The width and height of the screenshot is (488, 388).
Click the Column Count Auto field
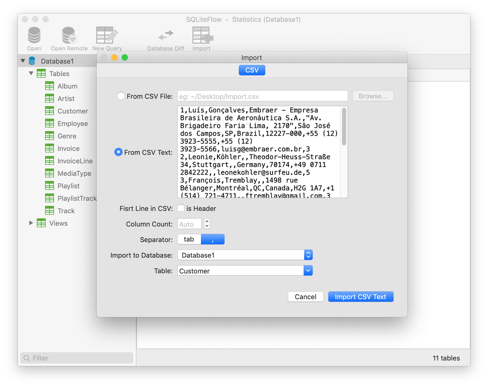pos(190,224)
